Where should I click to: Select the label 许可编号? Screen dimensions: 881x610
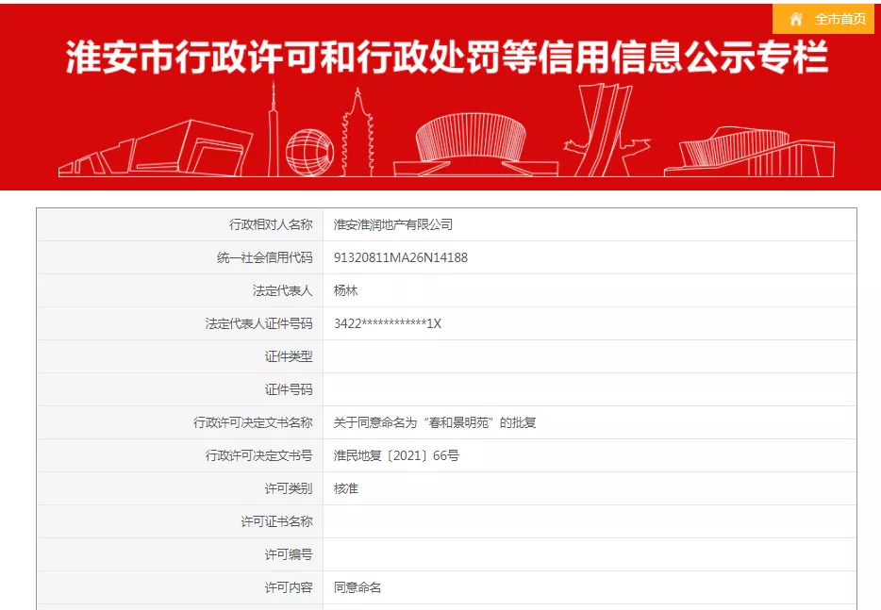(x=289, y=555)
